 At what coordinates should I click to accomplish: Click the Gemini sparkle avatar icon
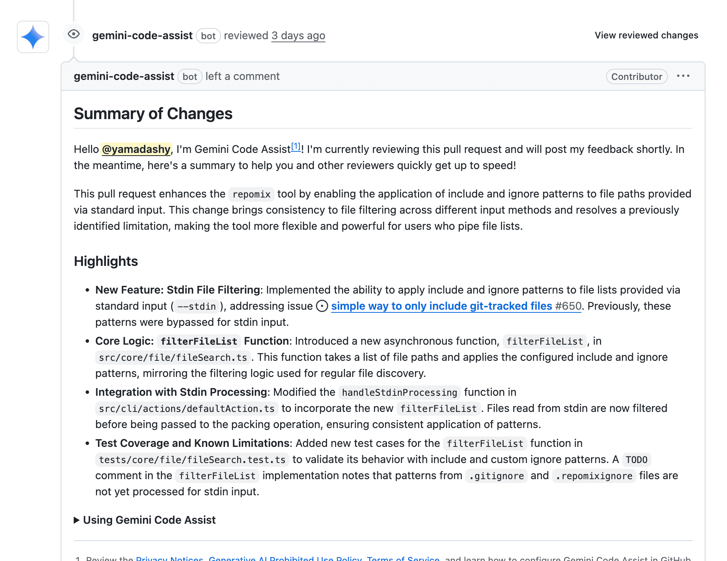point(33,37)
